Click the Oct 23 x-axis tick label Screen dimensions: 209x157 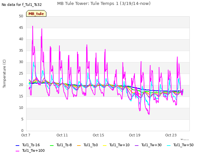[171, 135]
